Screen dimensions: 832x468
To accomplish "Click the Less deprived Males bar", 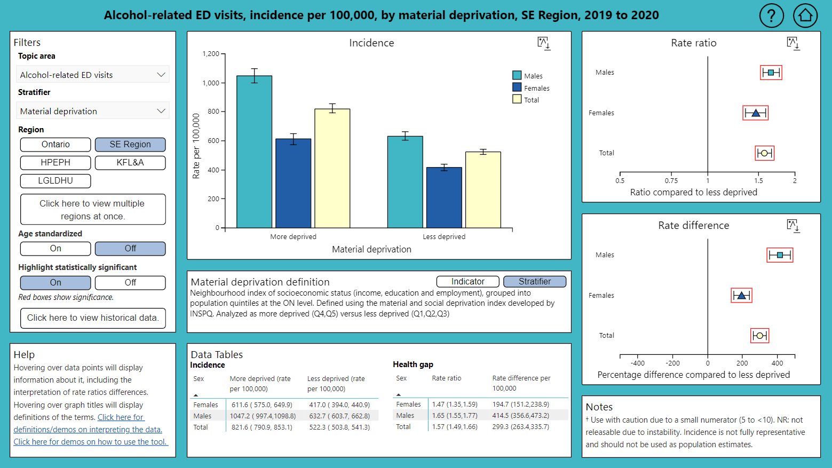I will [405, 182].
